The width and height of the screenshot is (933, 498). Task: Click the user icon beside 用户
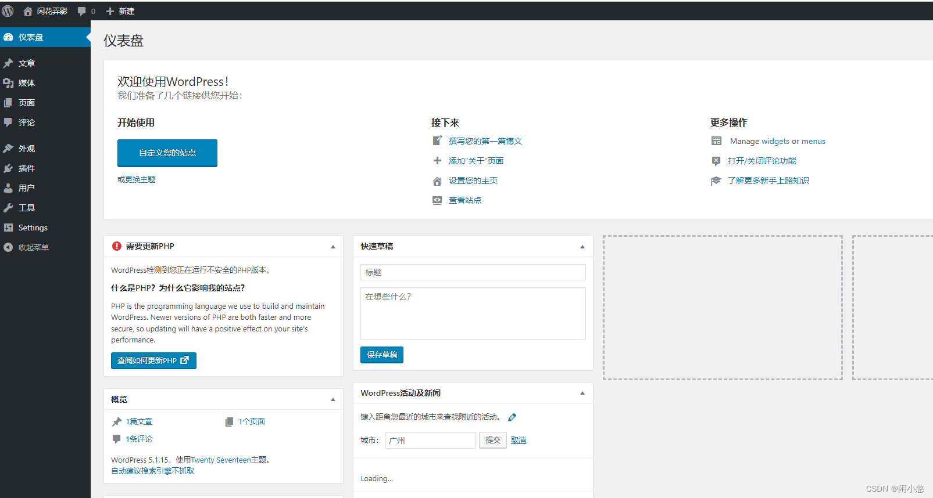pyautogui.click(x=8, y=188)
